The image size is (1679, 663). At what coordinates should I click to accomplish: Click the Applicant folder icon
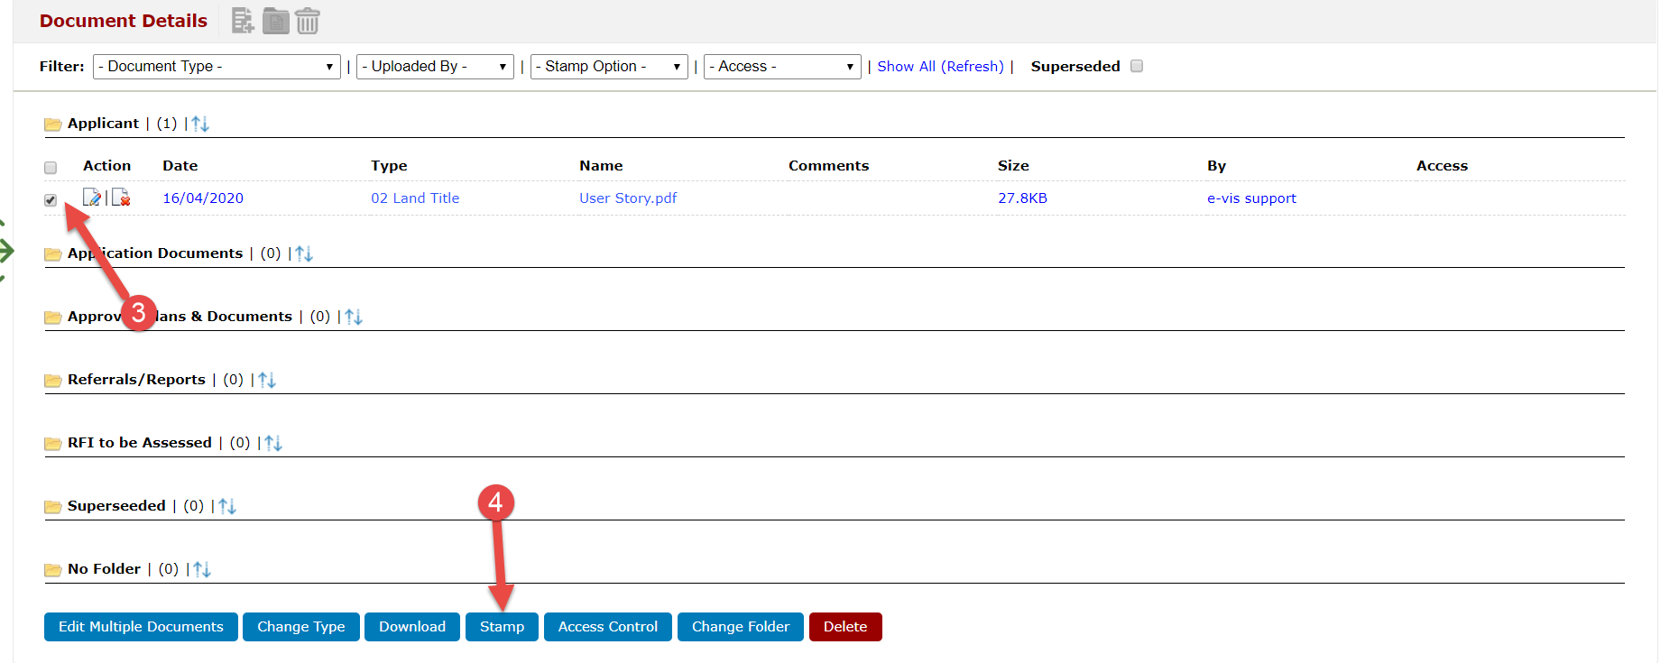53,124
